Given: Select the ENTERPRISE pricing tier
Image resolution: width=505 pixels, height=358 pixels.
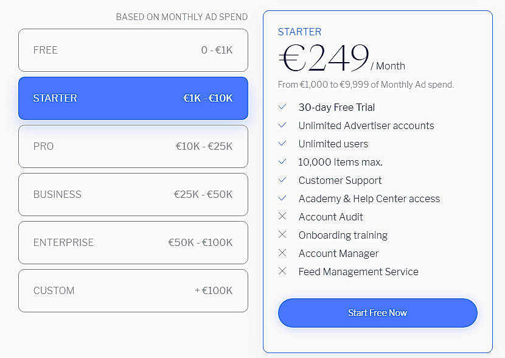Looking at the screenshot, I should 133,242.
